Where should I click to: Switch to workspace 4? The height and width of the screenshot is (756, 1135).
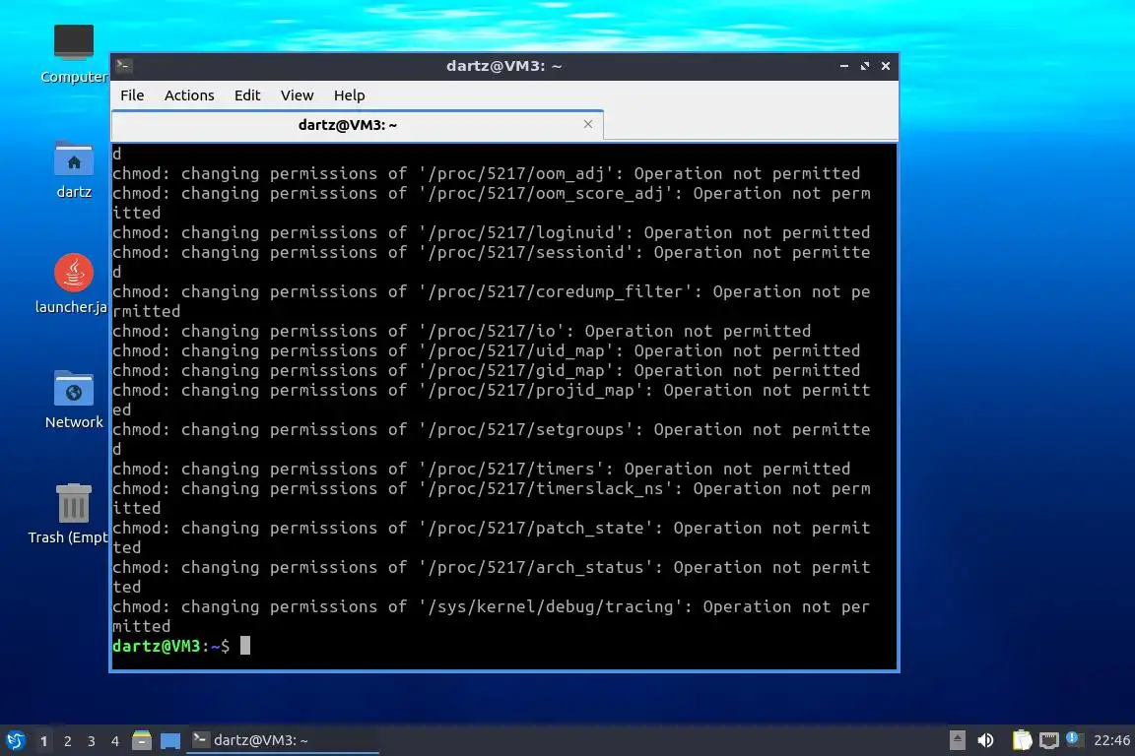(115, 741)
